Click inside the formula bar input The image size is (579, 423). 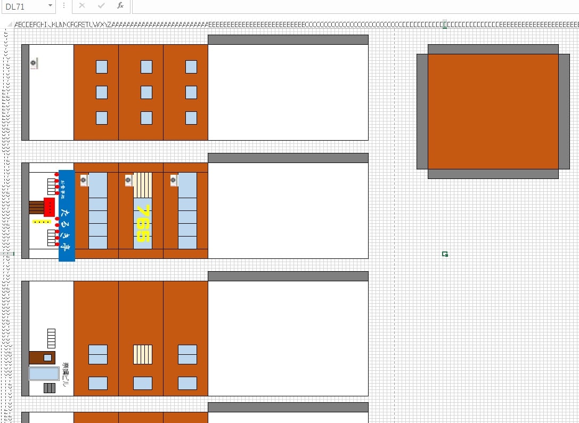tap(352, 6)
